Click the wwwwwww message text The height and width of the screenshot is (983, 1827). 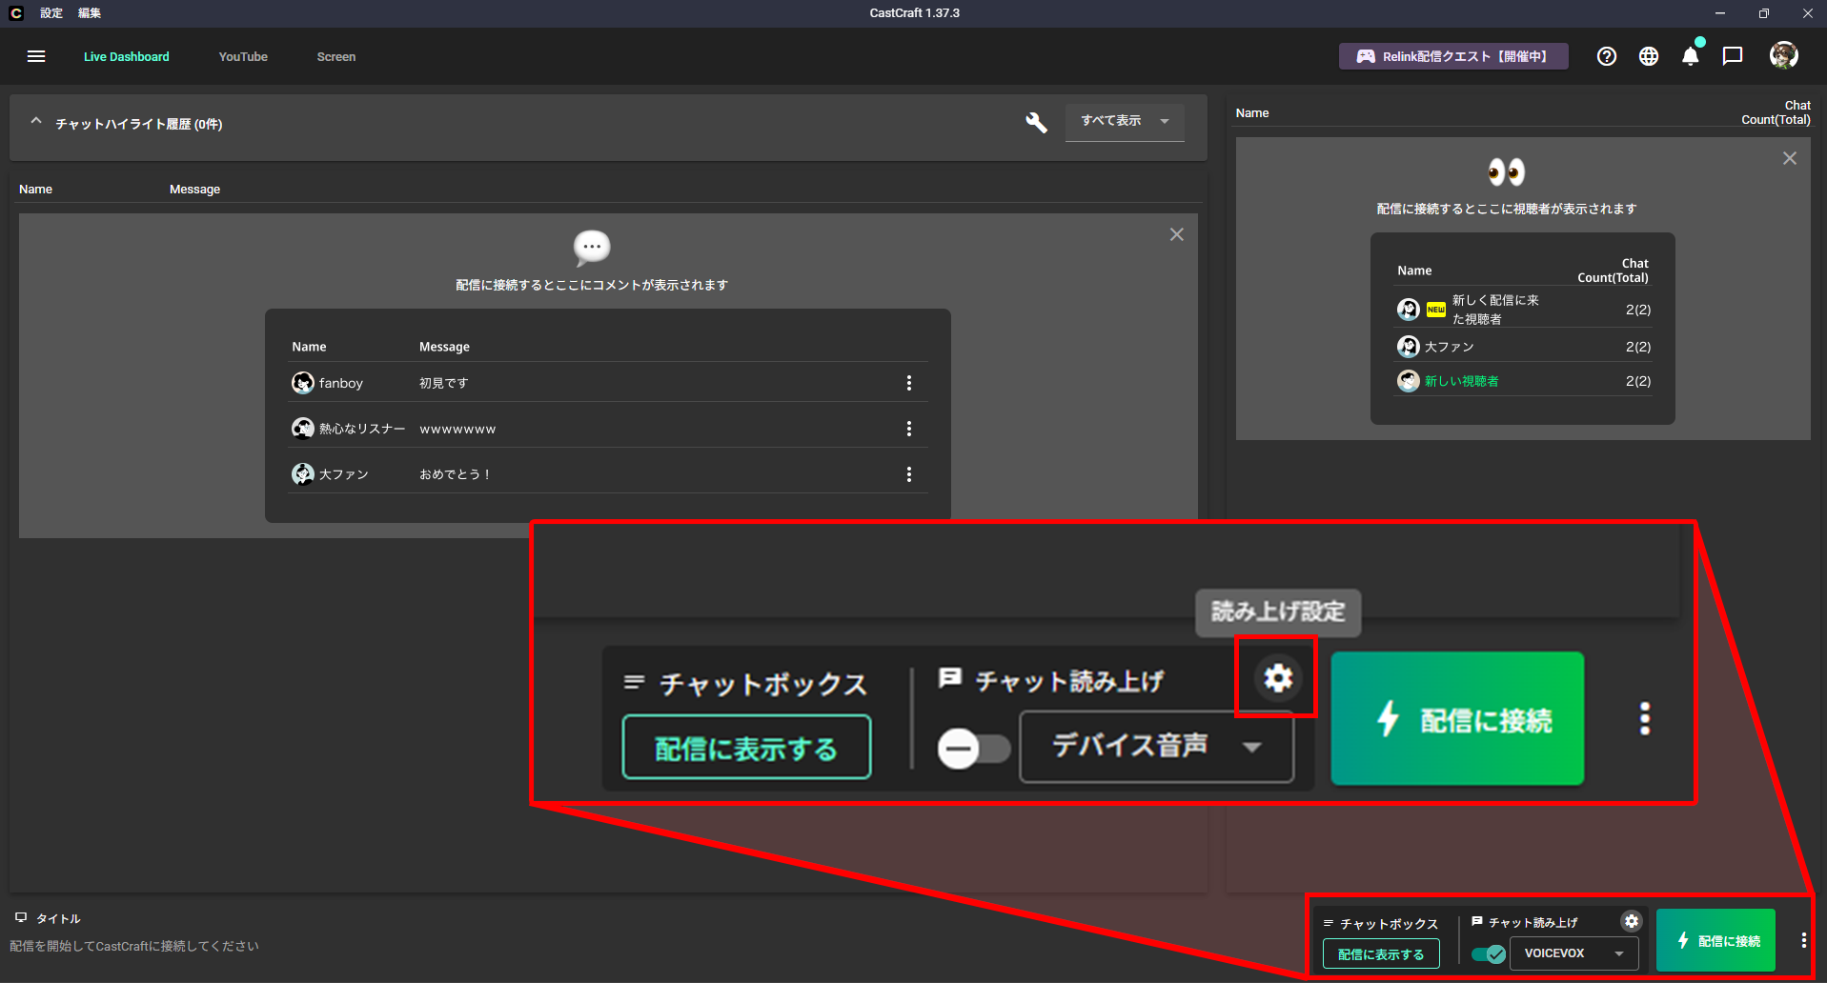[457, 430]
